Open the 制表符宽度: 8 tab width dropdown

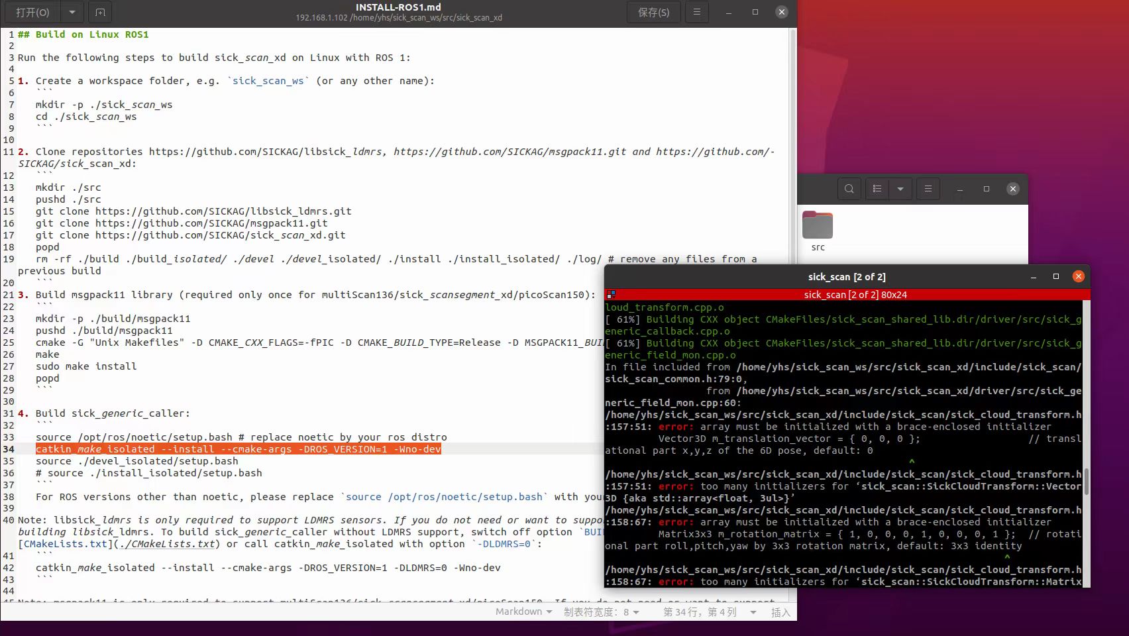[x=600, y=612]
